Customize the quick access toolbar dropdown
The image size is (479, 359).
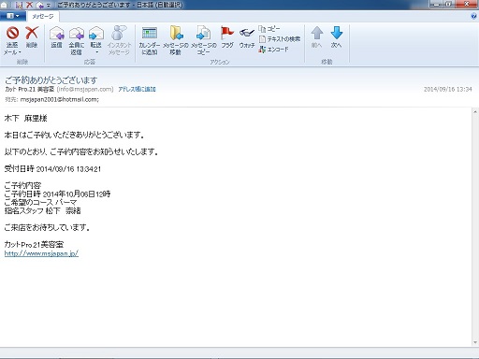pos(49,6)
